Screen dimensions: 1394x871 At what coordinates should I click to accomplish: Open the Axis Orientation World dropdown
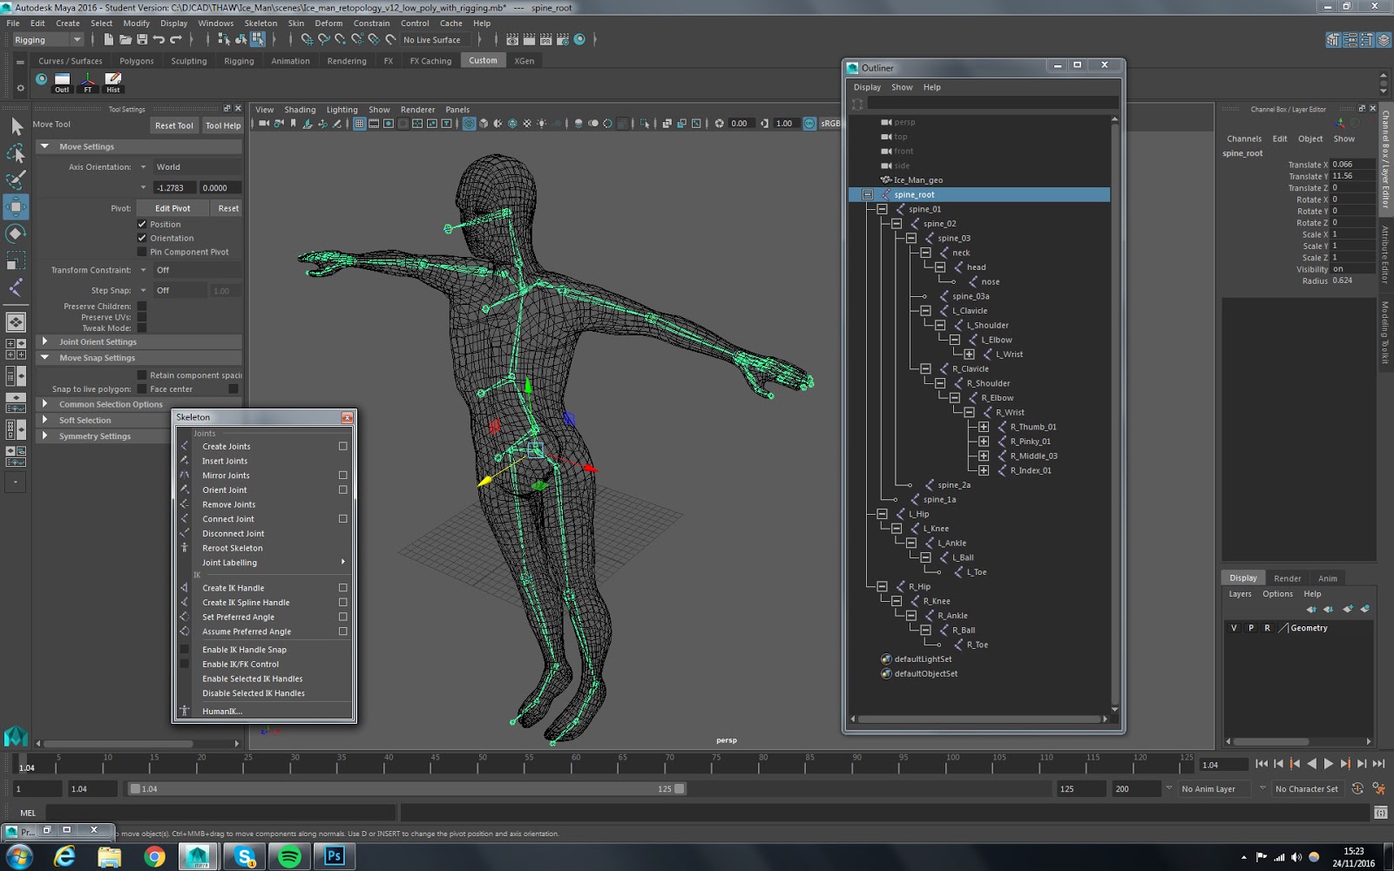pyautogui.click(x=145, y=166)
